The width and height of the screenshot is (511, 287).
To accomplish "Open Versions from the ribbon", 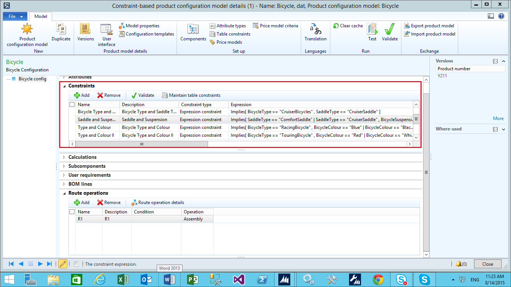I will click(x=86, y=33).
